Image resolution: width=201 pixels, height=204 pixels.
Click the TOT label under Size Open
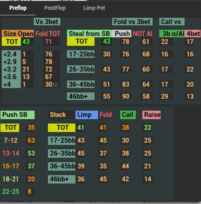(12, 42)
